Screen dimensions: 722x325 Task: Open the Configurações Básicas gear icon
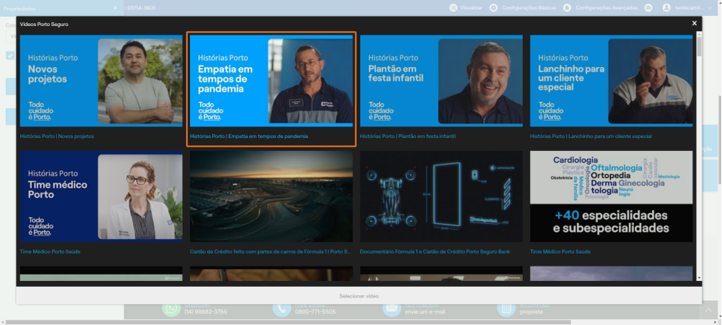pyautogui.click(x=493, y=8)
